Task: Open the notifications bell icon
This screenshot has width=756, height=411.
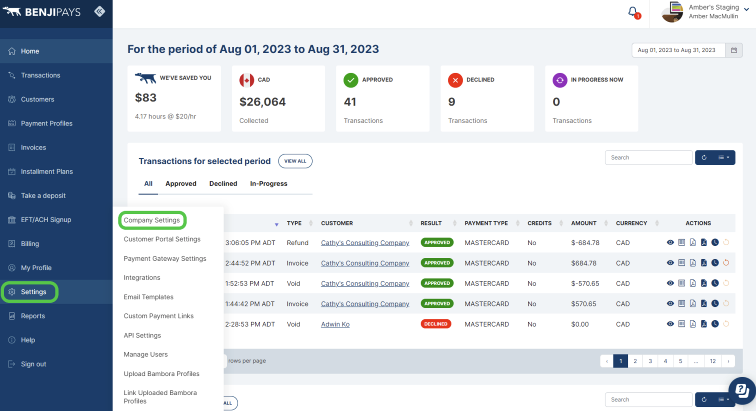Action: [x=633, y=12]
